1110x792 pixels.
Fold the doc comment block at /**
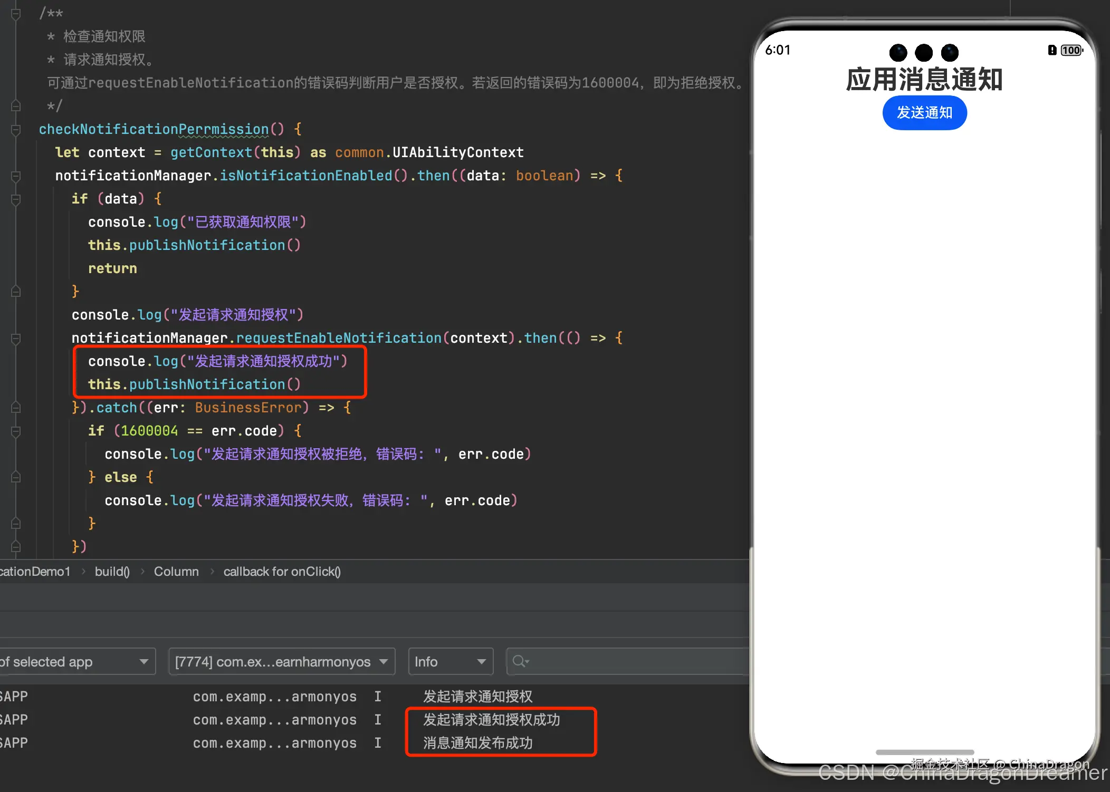[16, 14]
